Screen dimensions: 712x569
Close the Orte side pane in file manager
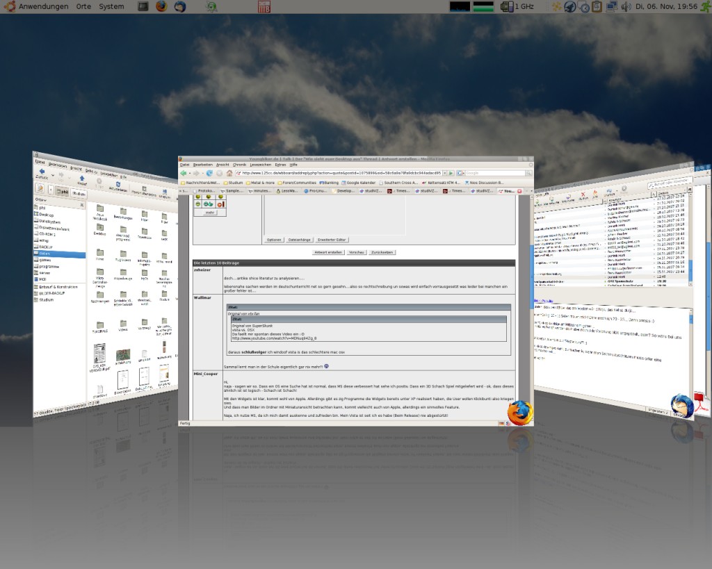pos(82,205)
